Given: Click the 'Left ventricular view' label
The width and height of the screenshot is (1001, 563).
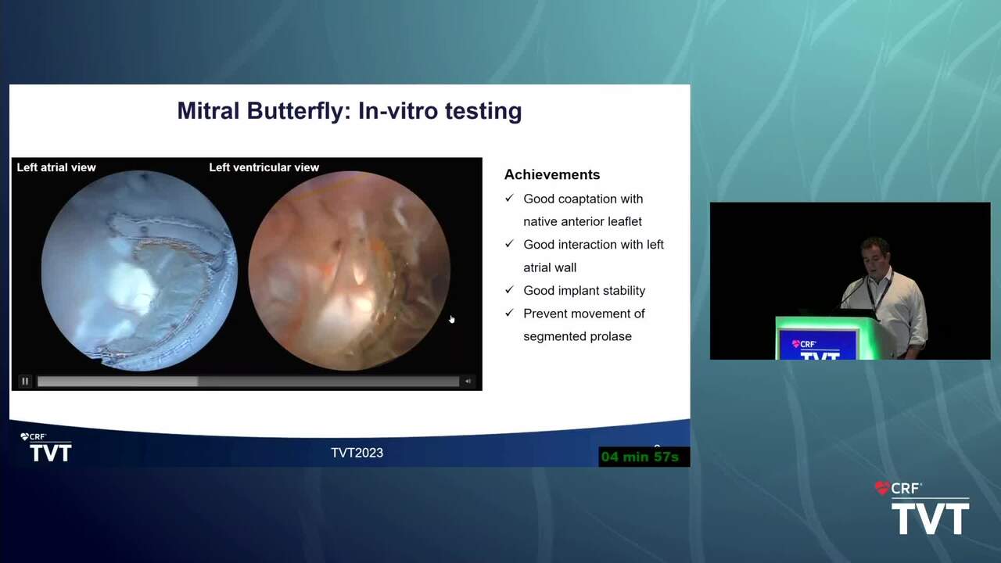Looking at the screenshot, I should click(x=264, y=167).
